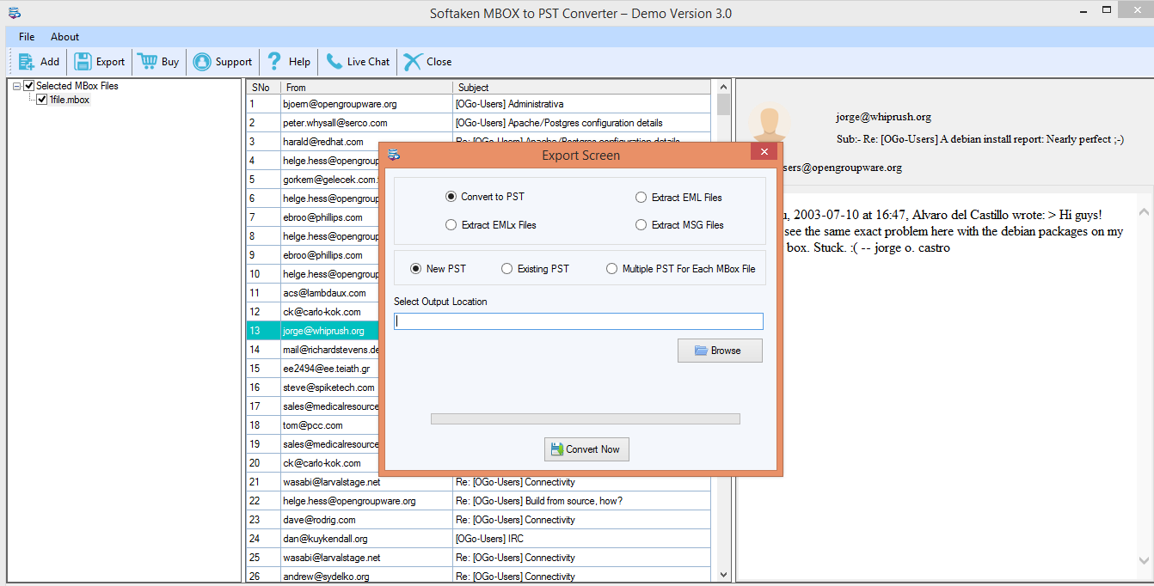Click subject '[OGo-Users] IRC'
This screenshot has width=1154, height=586.
[488, 539]
